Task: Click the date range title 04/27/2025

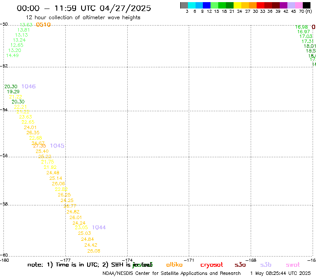Action: [x=125, y=8]
